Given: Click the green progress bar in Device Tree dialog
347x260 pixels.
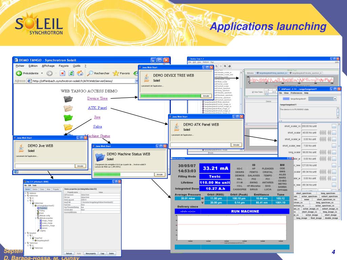Looking at the screenshot, I should (170, 96).
